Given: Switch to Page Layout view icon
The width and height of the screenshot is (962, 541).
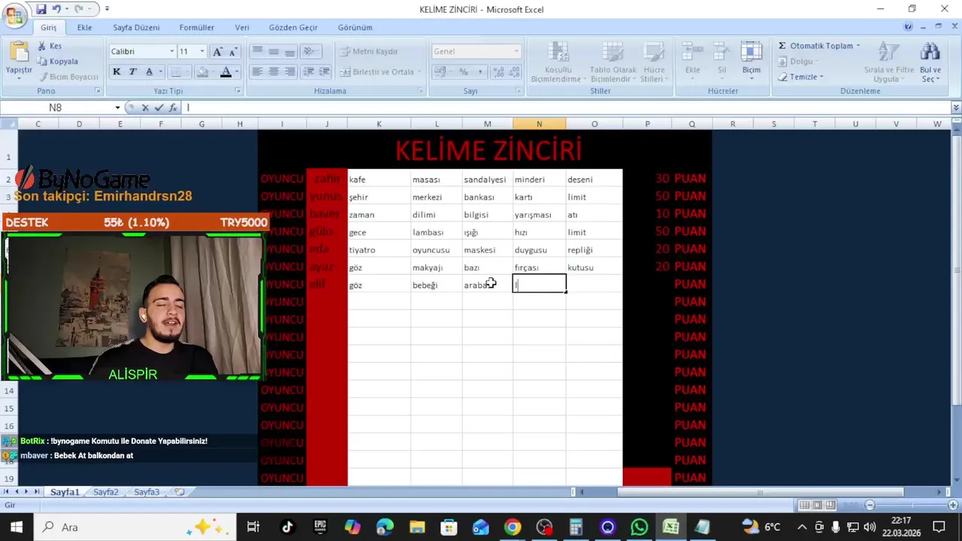Looking at the screenshot, I should 818,506.
